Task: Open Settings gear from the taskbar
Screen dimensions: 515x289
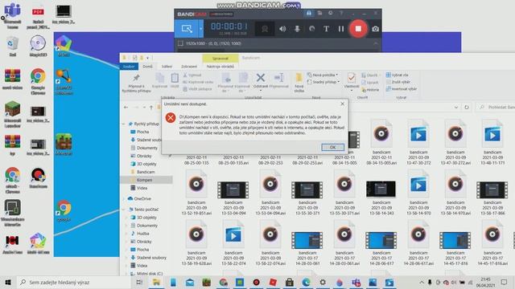Action: [x=323, y=282]
